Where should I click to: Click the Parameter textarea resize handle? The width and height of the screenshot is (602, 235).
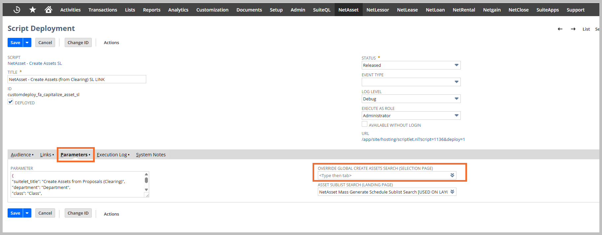coord(147,195)
